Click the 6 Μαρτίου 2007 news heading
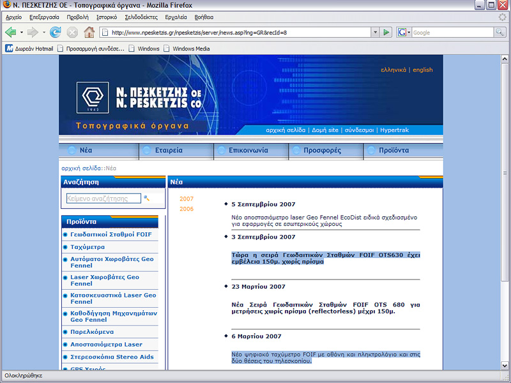Screen dimensions: 511x383 257,336
